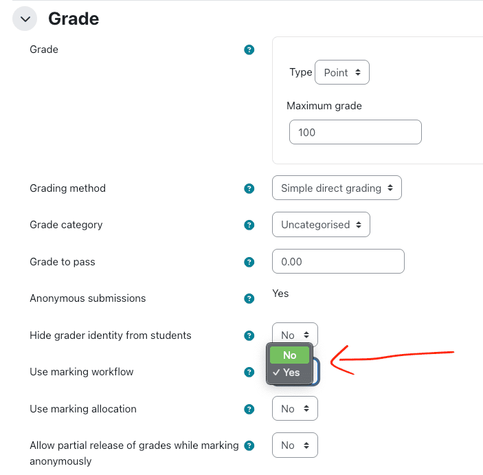This screenshot has height=475, width=483.
Task: Open help for Grade category
Action: tap(249, 225)
